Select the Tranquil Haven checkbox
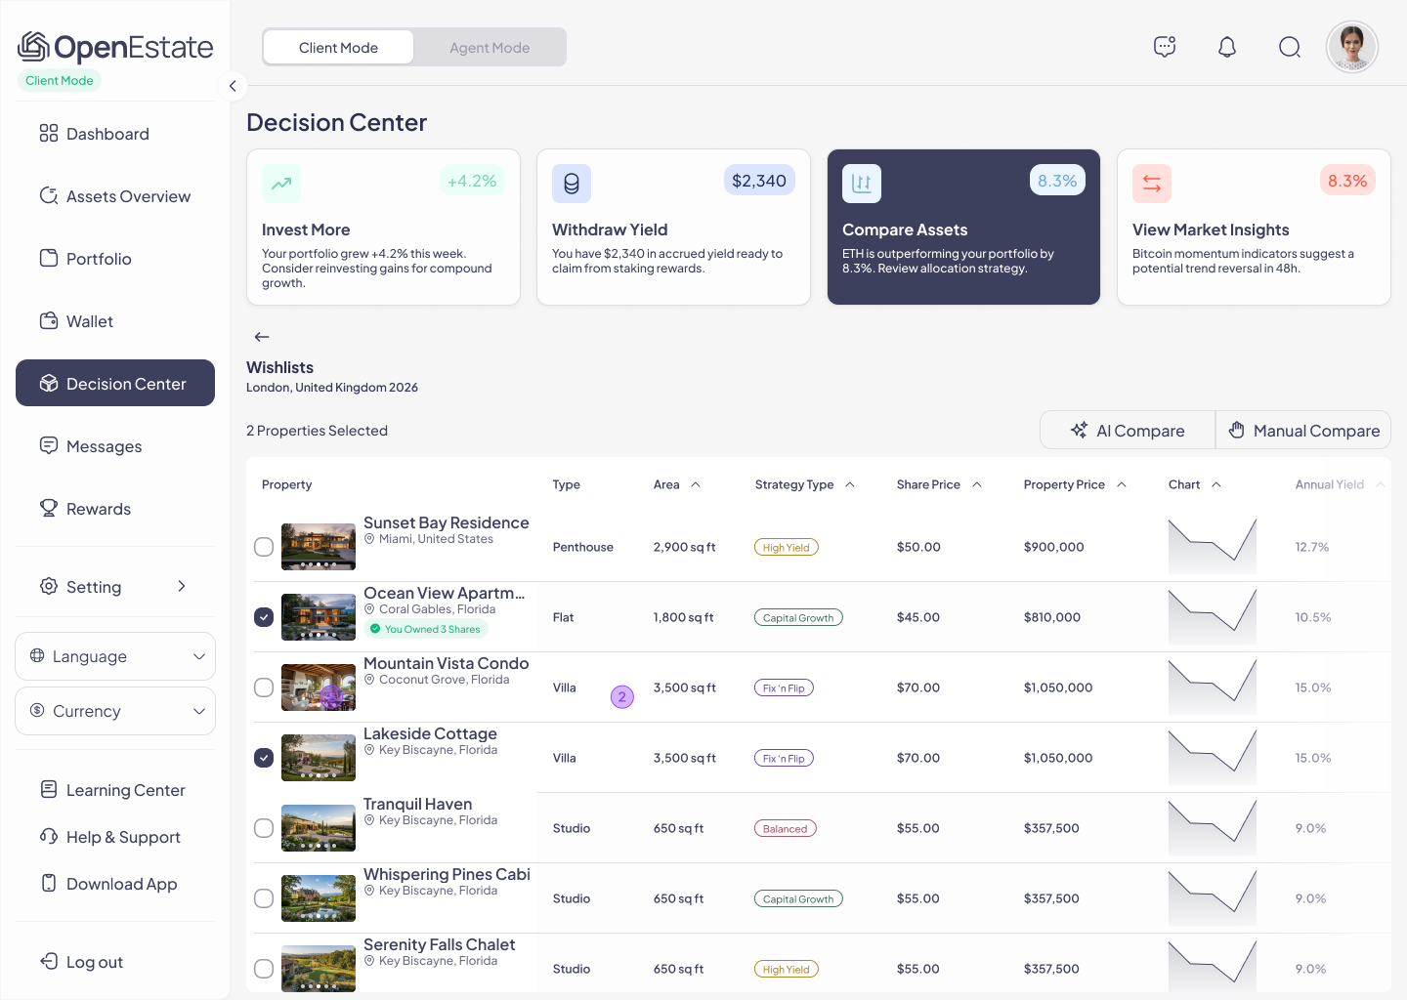This screenshot has height=1000, width=1407. pyautogui.click(x=264, y=828)
